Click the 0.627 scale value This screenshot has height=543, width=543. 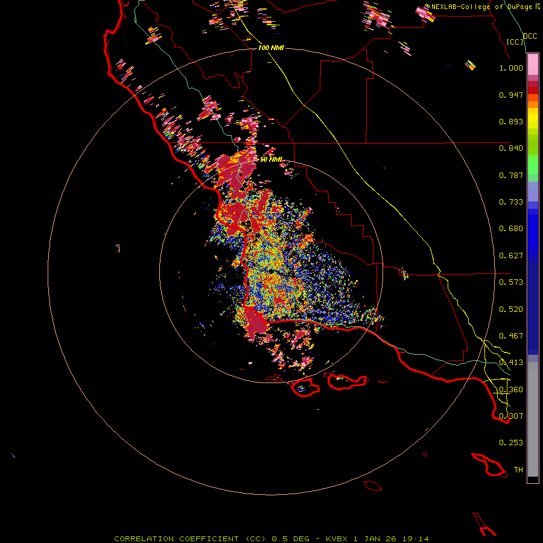[x=511, y=256]
